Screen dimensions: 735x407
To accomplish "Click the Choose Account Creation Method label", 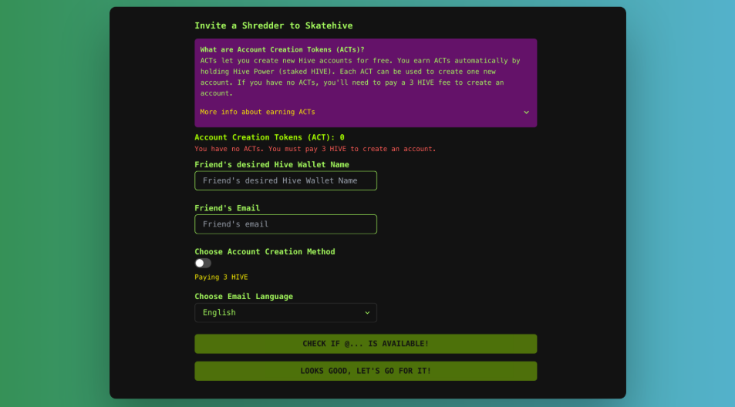I will 265,251.
